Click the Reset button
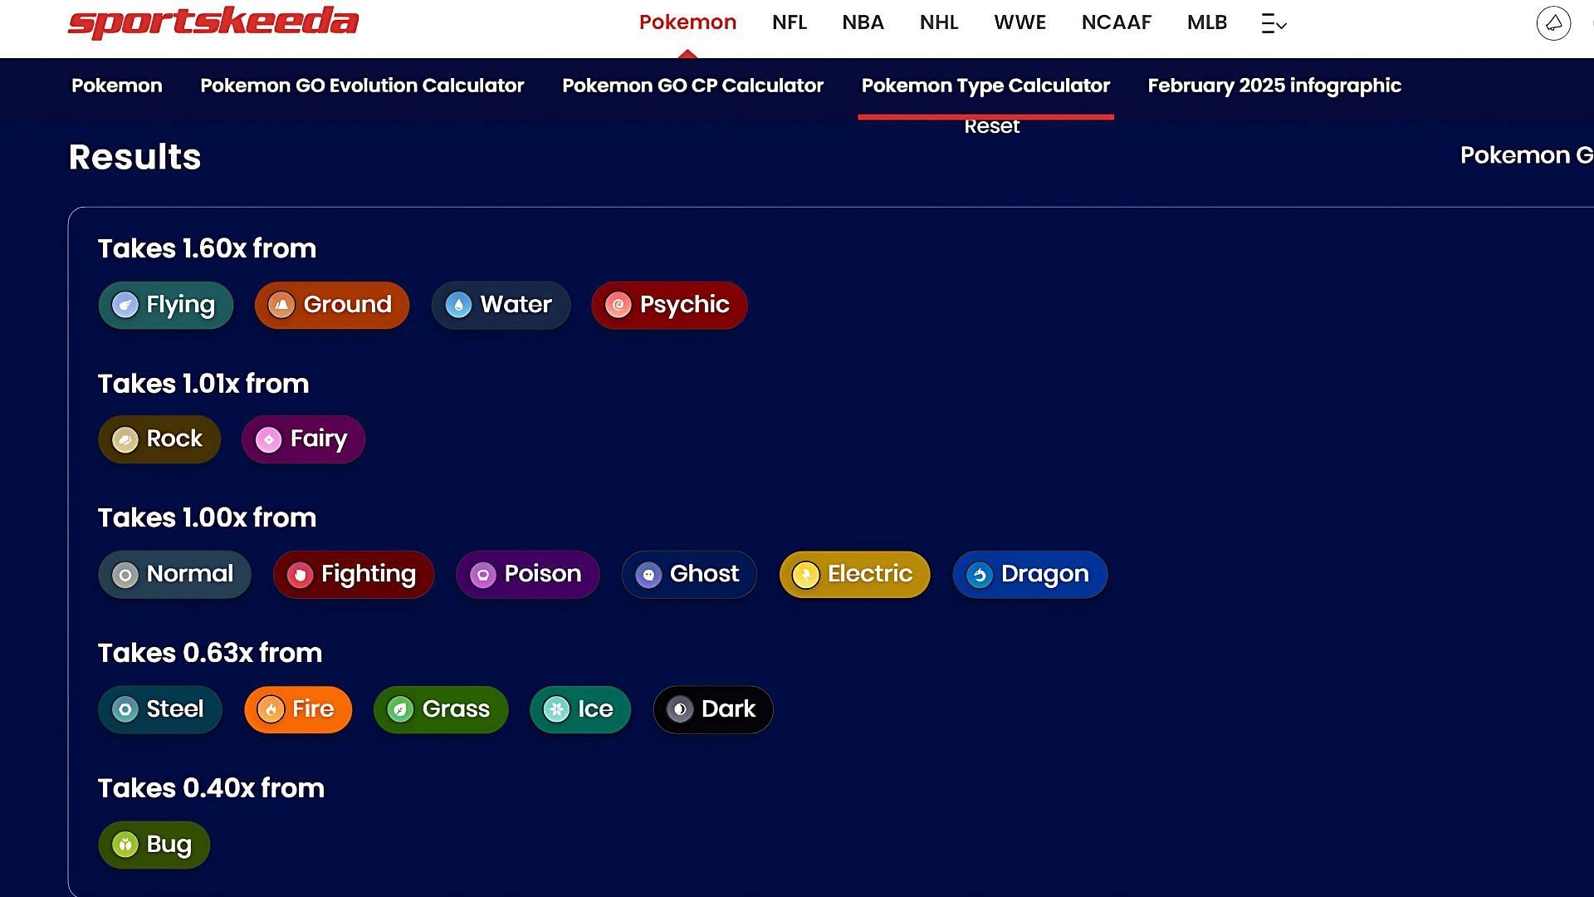The width and height of the screenshot is (1594, 897). pyautogui.click(x=990, y=125)
